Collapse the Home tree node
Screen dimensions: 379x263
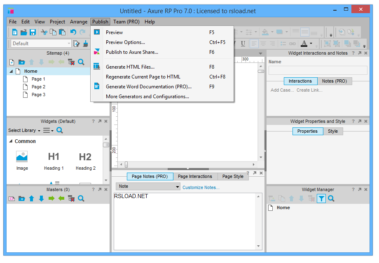(x=11, y=72)
